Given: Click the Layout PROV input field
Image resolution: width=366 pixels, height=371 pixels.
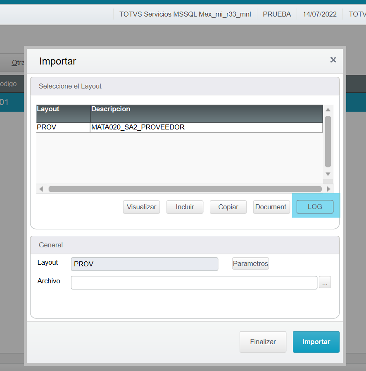Looking at the screenshot, I should (144, 264).
